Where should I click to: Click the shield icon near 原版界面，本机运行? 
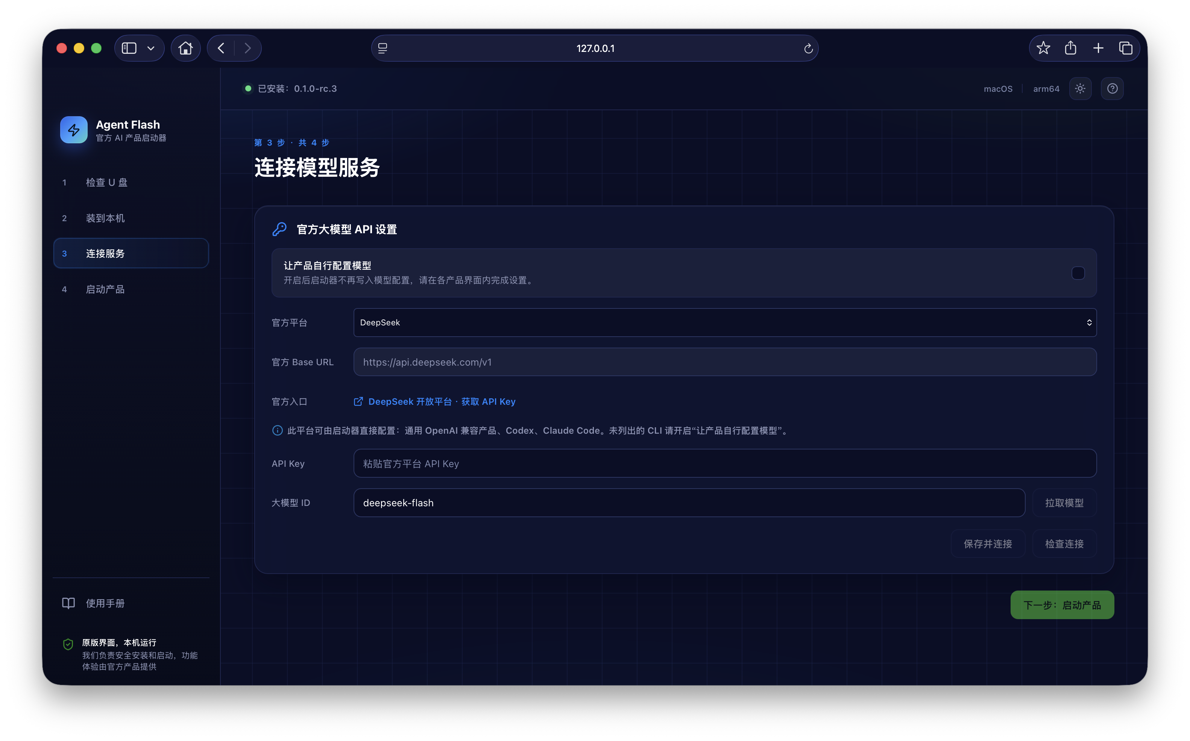[68, 644]
